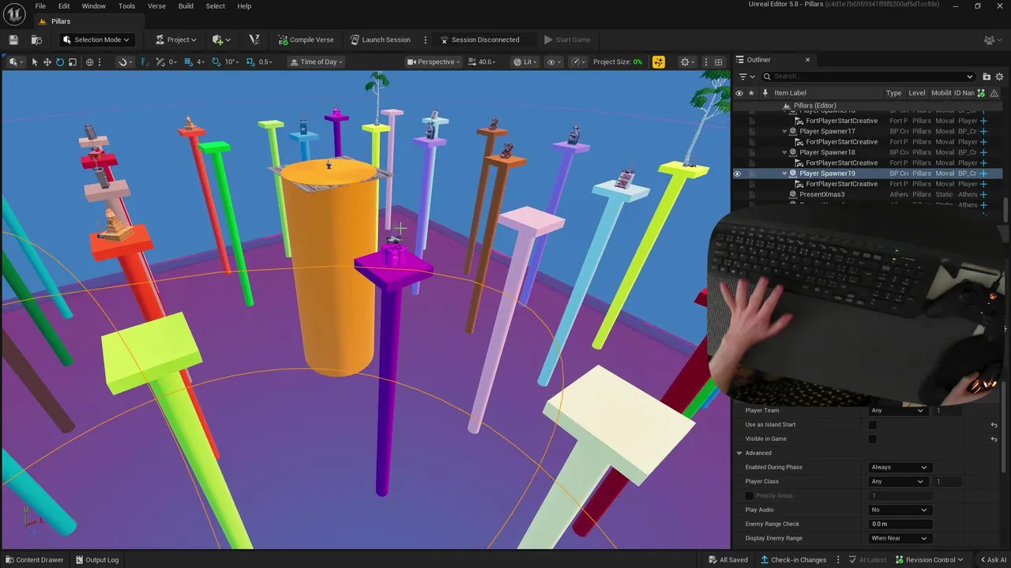Click the warning column icon in Outliner header
The image size is (1011, 568).
click(x=994, y=93)
